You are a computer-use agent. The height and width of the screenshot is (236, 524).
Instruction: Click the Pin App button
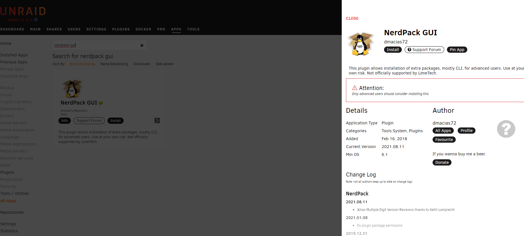[457, 50]
